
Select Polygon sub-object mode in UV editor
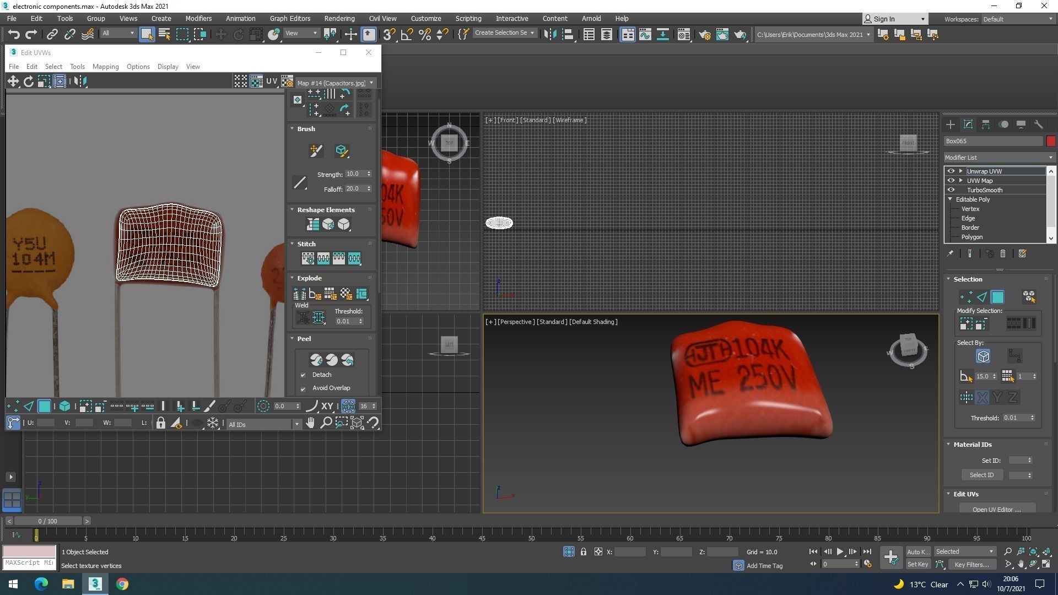point(44,407)
